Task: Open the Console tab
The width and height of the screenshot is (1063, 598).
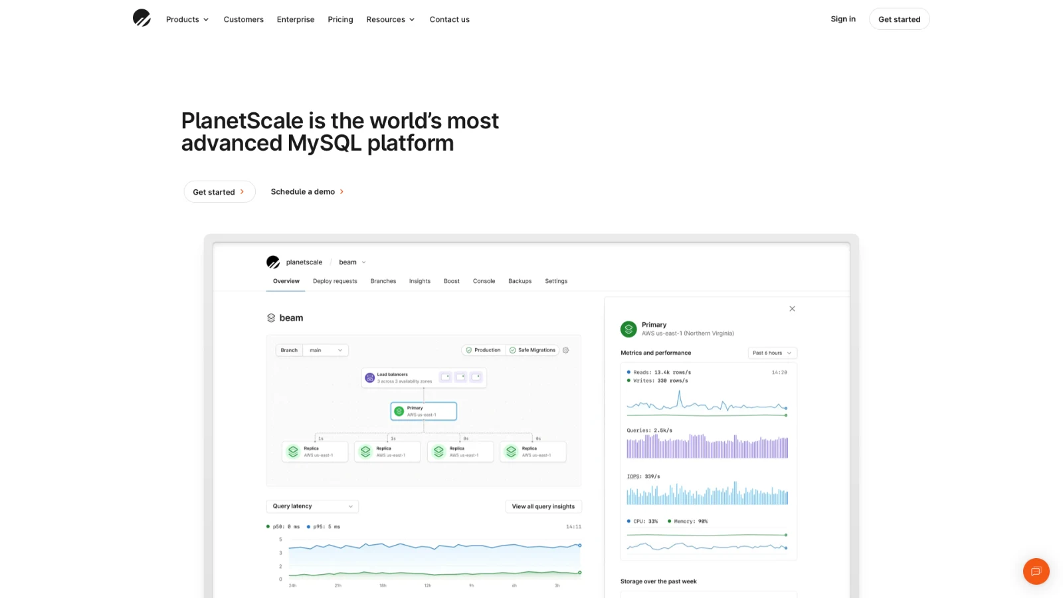Action: pos(484,281)
